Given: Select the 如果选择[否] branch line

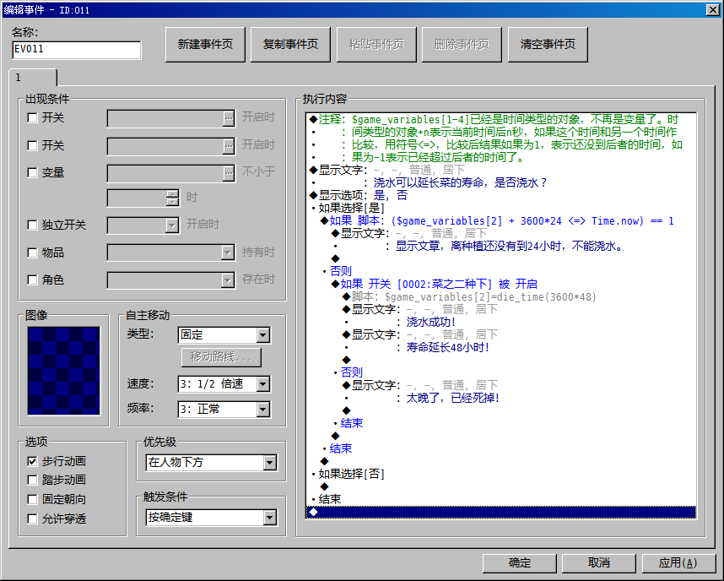Looking at the screenshot, I should [x=501, y=474].
